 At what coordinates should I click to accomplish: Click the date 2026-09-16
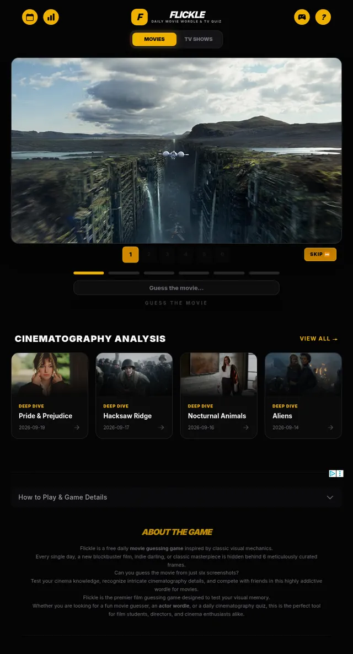(201, 427)
